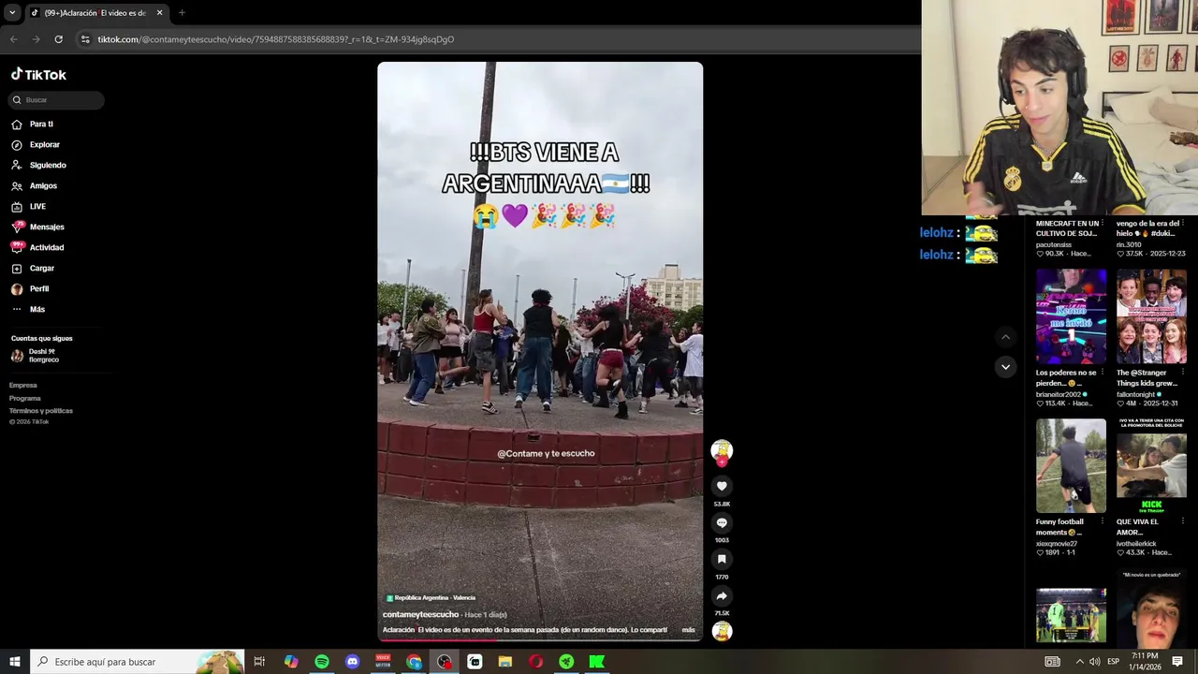1198x674 pixels.
Task: Open options for Los poderes video card
Action: click(1102, 373)
